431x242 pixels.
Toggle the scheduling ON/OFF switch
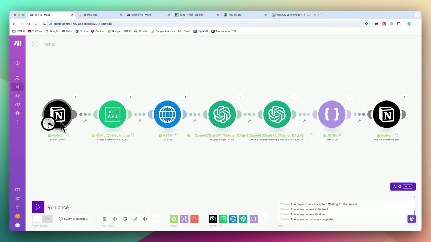[x=42, y=219]
